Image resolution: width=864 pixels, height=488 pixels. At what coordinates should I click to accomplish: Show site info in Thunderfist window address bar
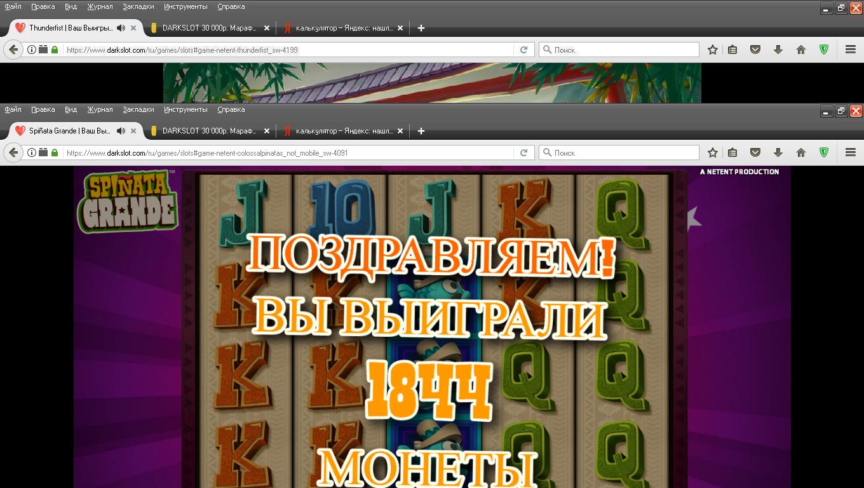point(31,50)
